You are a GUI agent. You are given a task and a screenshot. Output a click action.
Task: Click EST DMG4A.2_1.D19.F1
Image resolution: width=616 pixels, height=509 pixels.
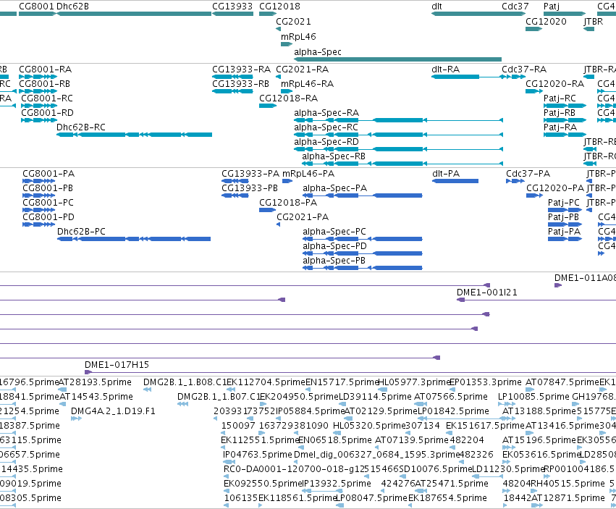(113, 411)
